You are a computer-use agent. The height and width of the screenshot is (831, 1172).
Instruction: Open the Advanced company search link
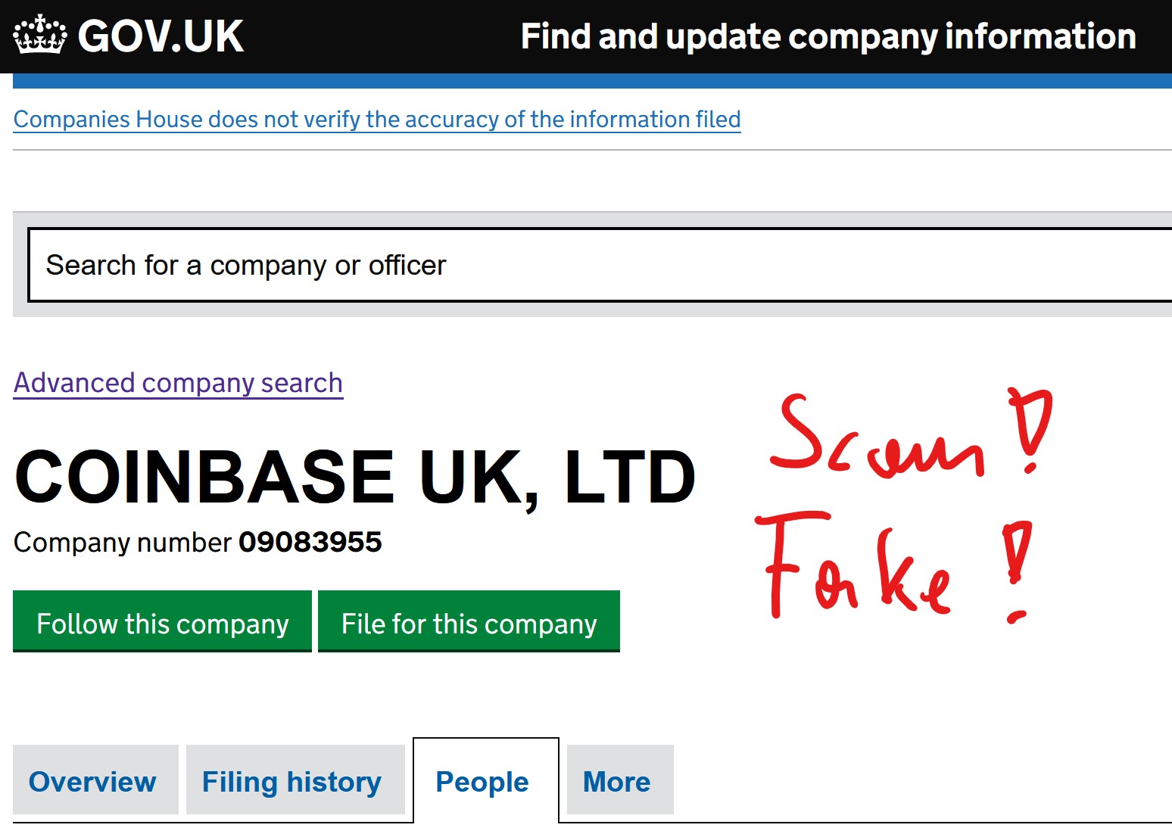178,383
